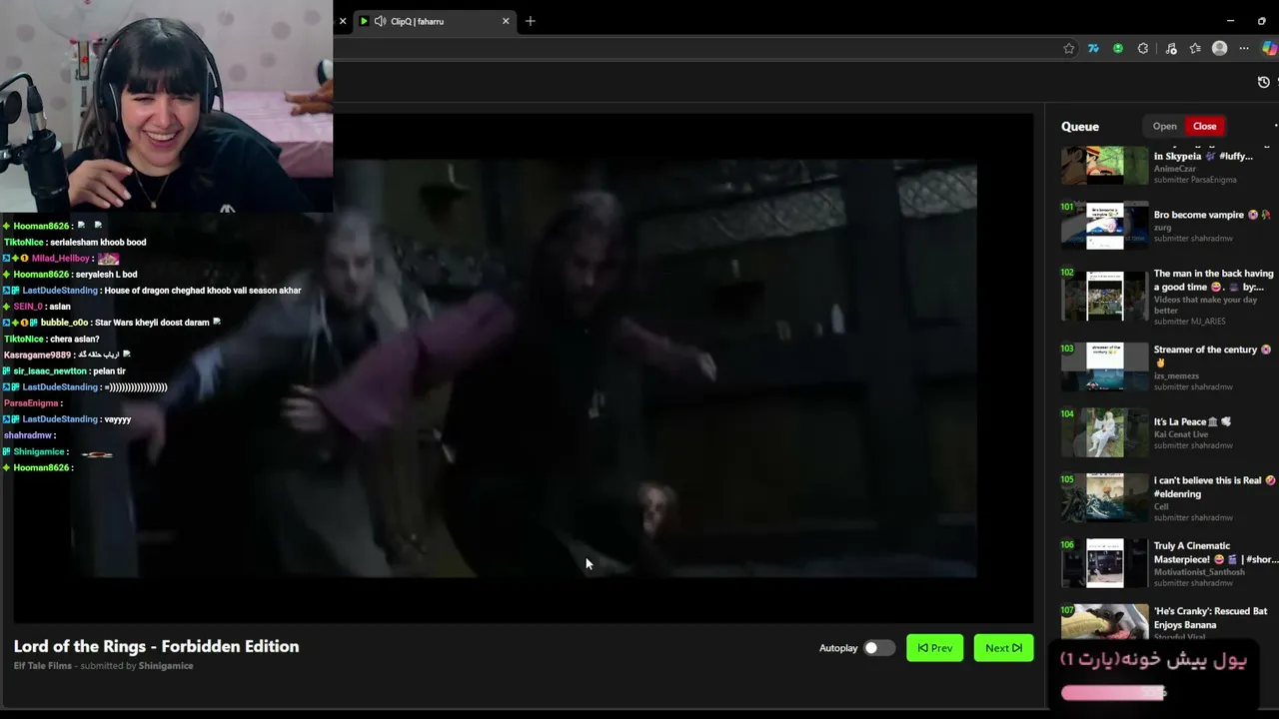Screen dimensions: 1279x719
Task: Close the partially hidden left tab
Action: [343, 21]
